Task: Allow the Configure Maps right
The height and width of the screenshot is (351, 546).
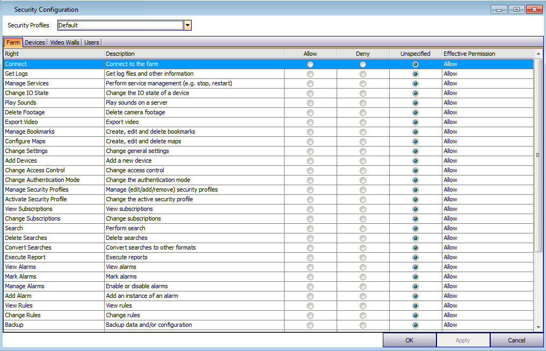Action: tap(310, 142)
